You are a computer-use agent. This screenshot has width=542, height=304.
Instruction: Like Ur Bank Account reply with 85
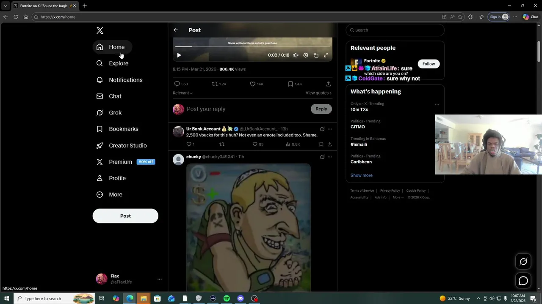tap(258, 144)
